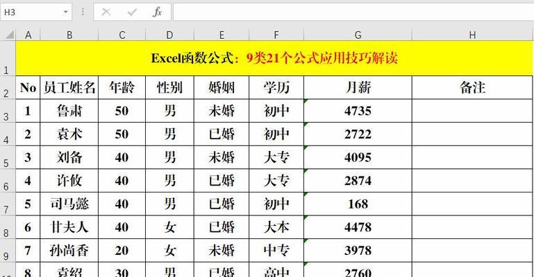Image resolution: width=534 pixels, height=277 pixels.
Task: Click 大专 in 刘备's row
Action: point(276,157)
